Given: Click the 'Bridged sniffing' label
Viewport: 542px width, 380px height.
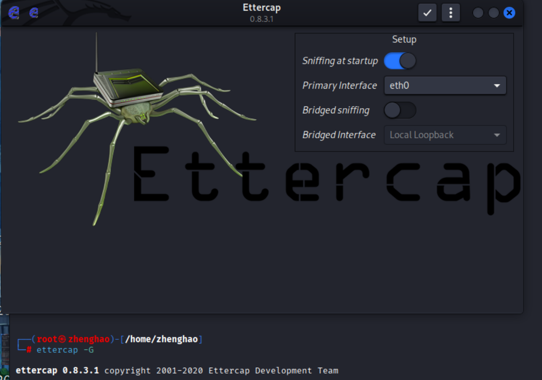Looking at the screenshot, I should (x=336, y=110).
